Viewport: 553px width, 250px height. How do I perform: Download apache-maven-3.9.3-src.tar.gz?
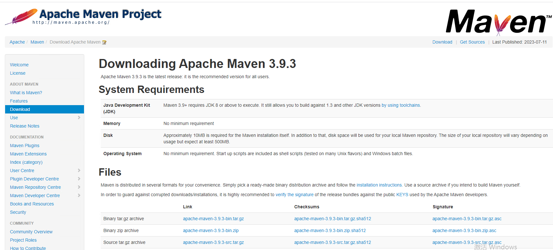pos(214,242)
